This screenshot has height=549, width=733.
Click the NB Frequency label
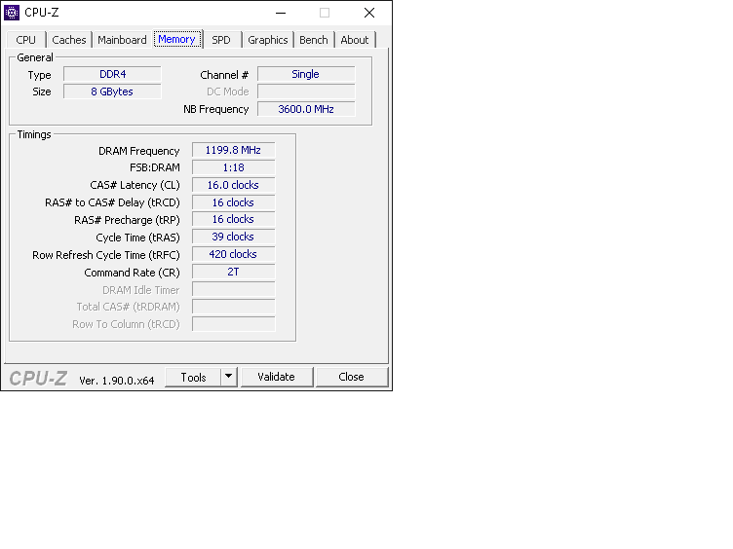pos(216,109)
